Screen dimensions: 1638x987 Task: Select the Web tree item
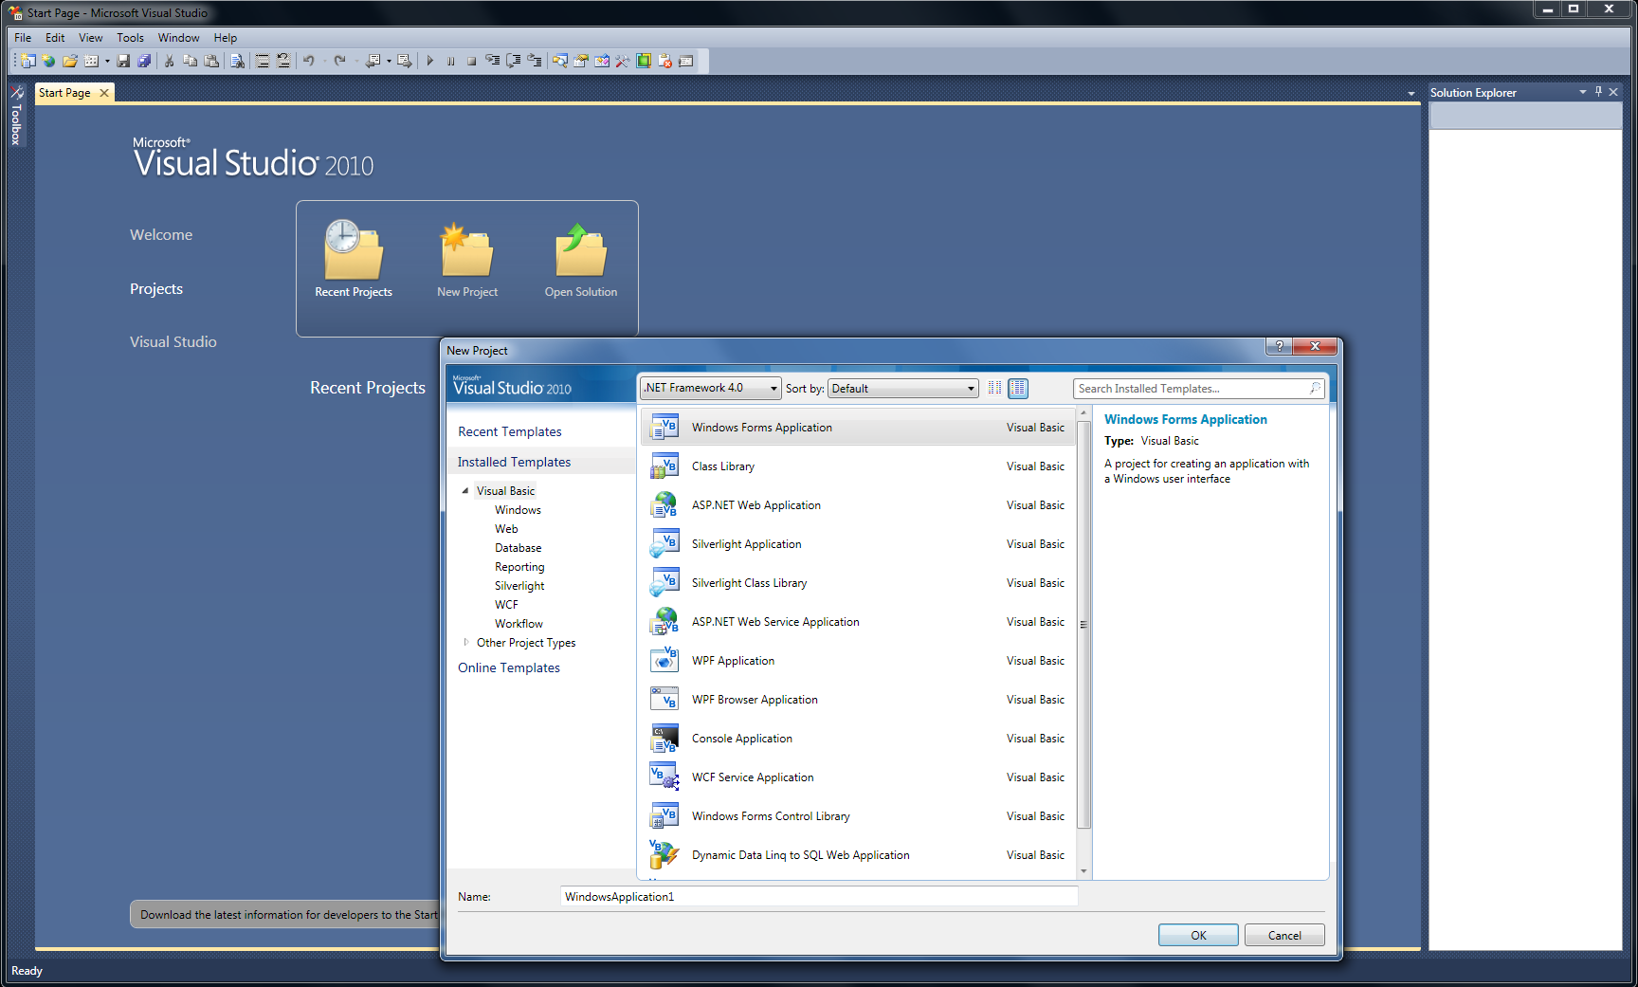[x=506, y=529]
